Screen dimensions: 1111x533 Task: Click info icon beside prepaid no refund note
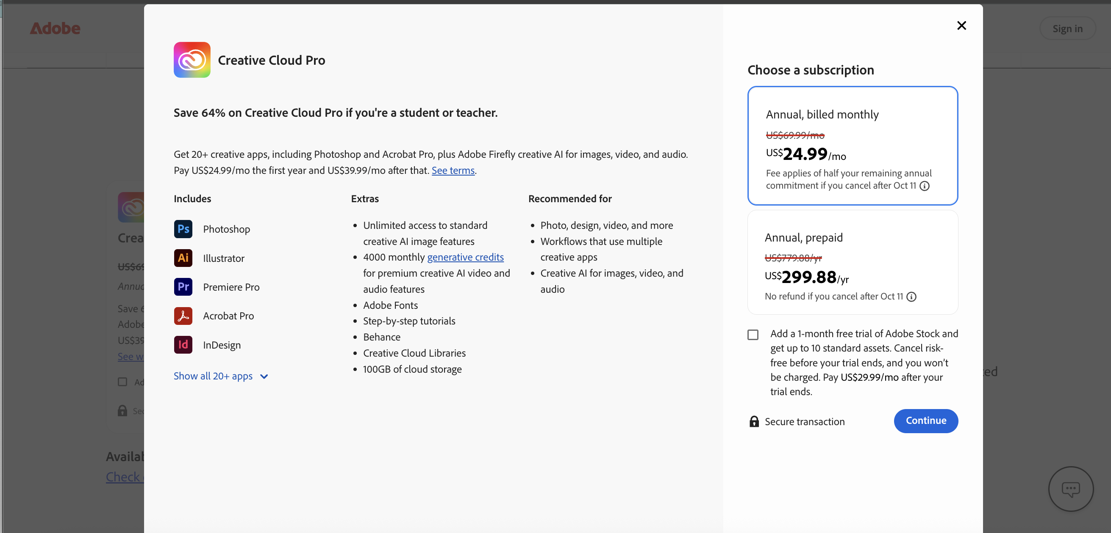click(x=911, y=297)
